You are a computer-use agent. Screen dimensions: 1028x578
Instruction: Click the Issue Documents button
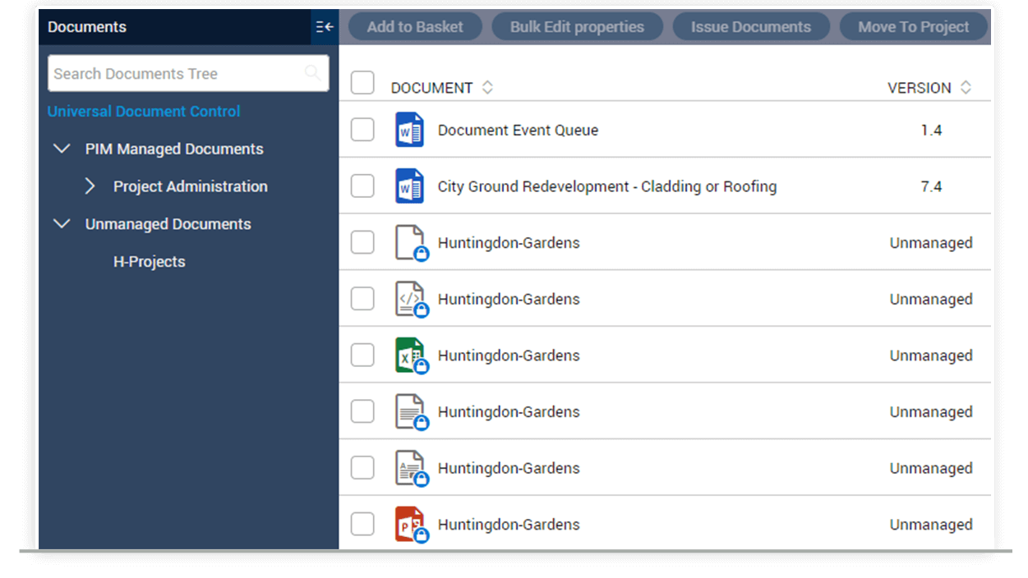coord(750,26)
